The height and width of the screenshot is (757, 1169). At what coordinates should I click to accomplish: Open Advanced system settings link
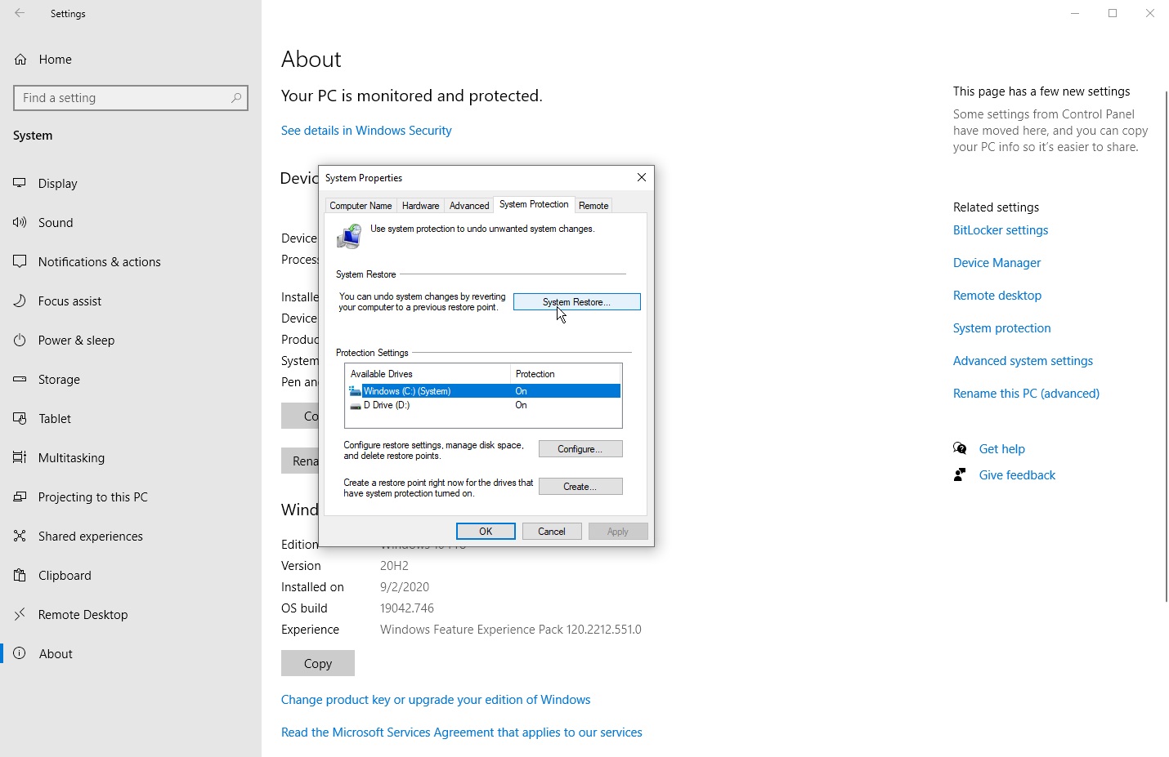pos(1023,361)
